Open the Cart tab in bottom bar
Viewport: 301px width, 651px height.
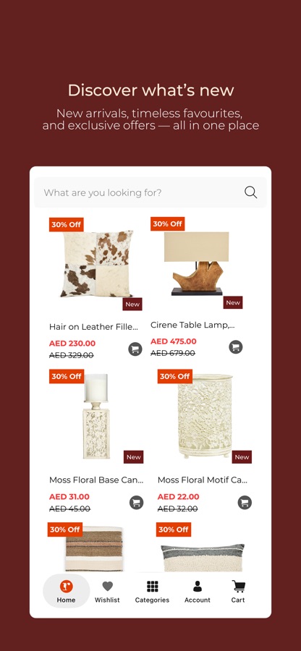coord(238,592)
